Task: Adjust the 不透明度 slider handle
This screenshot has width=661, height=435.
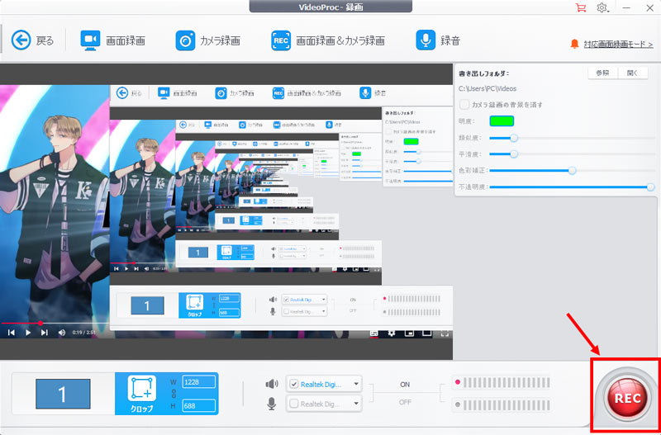Action: pos(651,187)
